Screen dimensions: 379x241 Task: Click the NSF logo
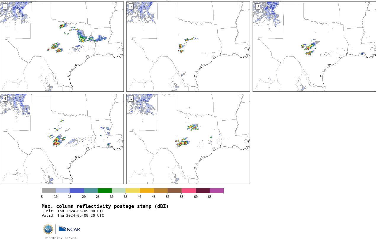[x=48, y=229]
